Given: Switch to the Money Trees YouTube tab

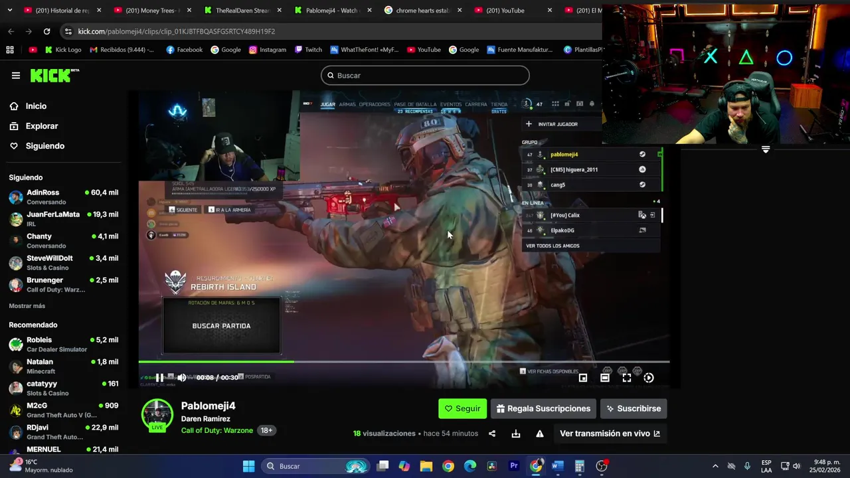Looking at the screenshot, I should pyautogui.click(x=152, y=11).
